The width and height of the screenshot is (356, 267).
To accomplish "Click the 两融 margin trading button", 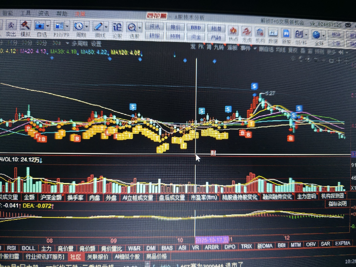I will (216, 38).
